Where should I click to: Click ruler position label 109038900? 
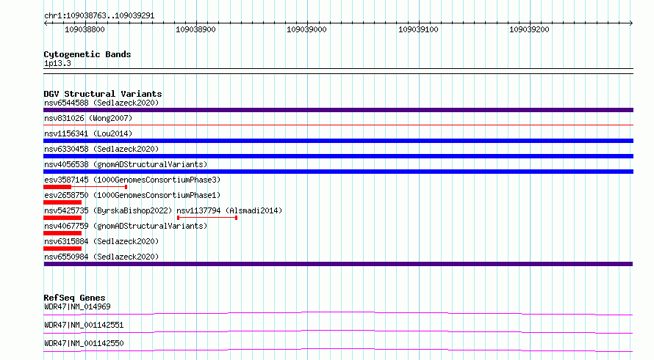(195, 29)
